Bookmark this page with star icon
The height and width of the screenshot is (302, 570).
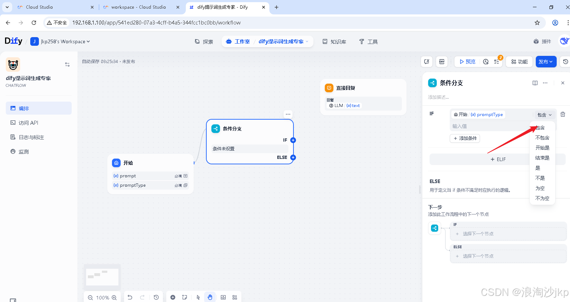[x=537, y=23]
